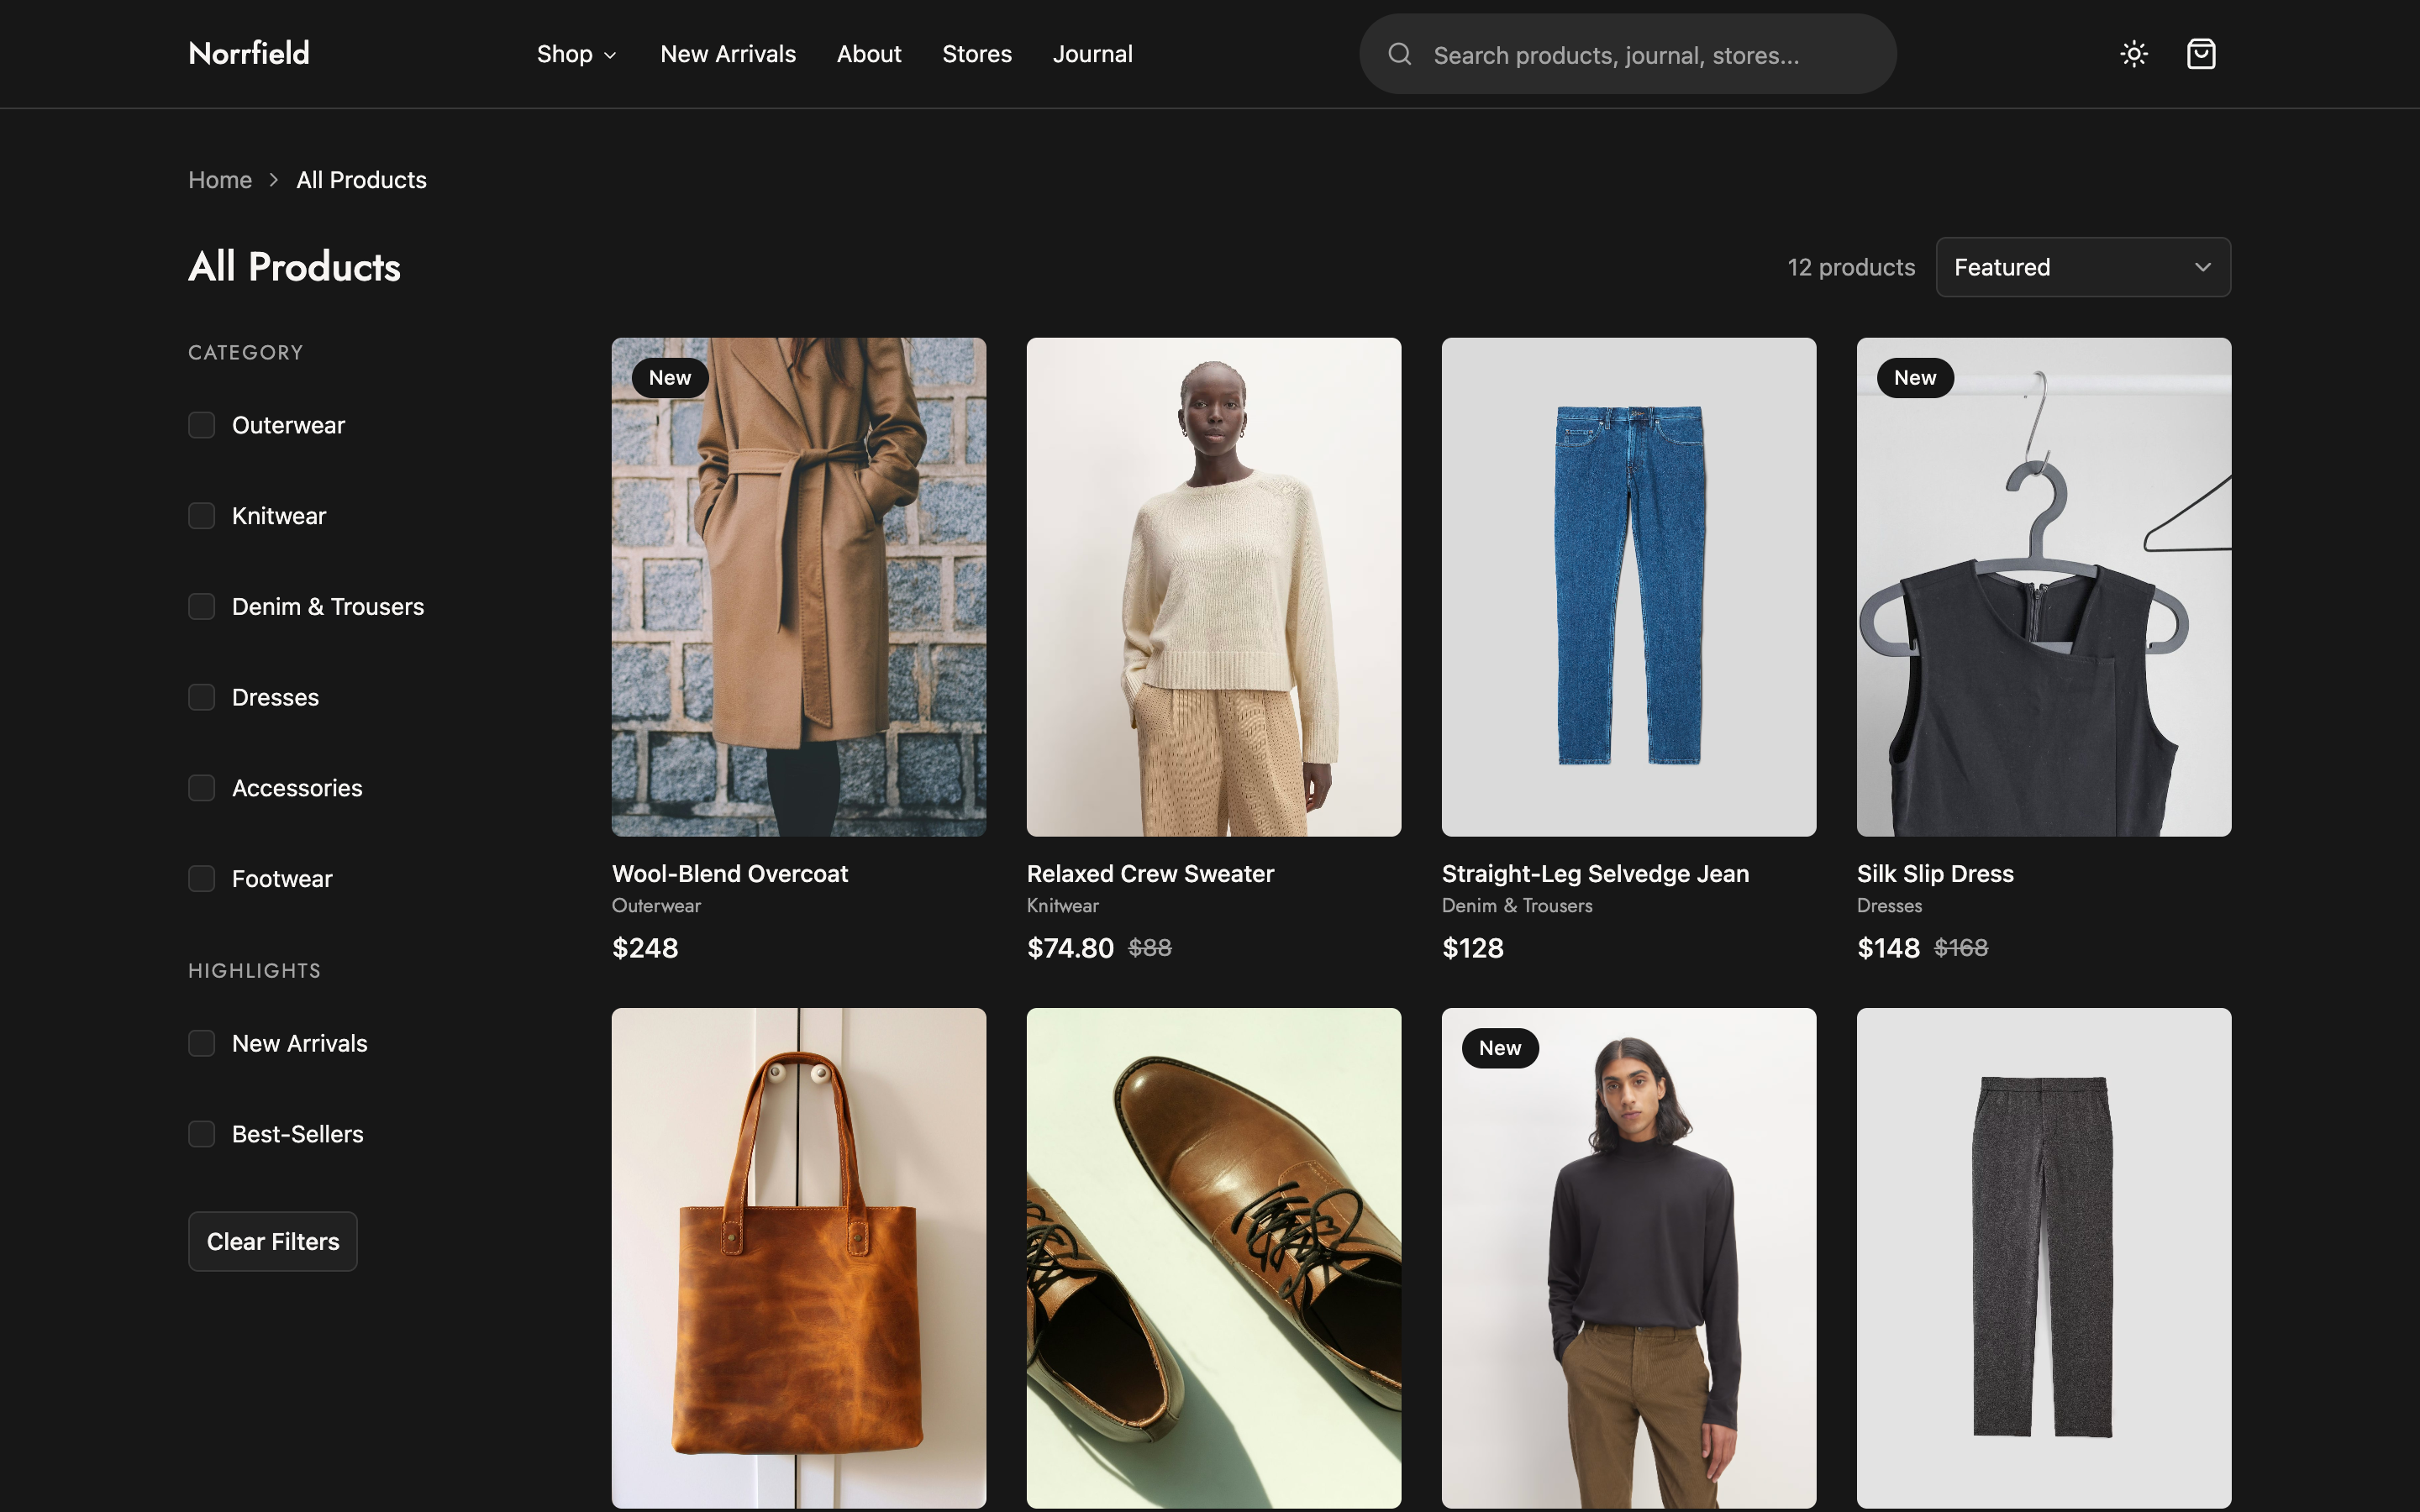Focus the search products input field
The image size is (2420, 1512).
tap(1627, 54)
